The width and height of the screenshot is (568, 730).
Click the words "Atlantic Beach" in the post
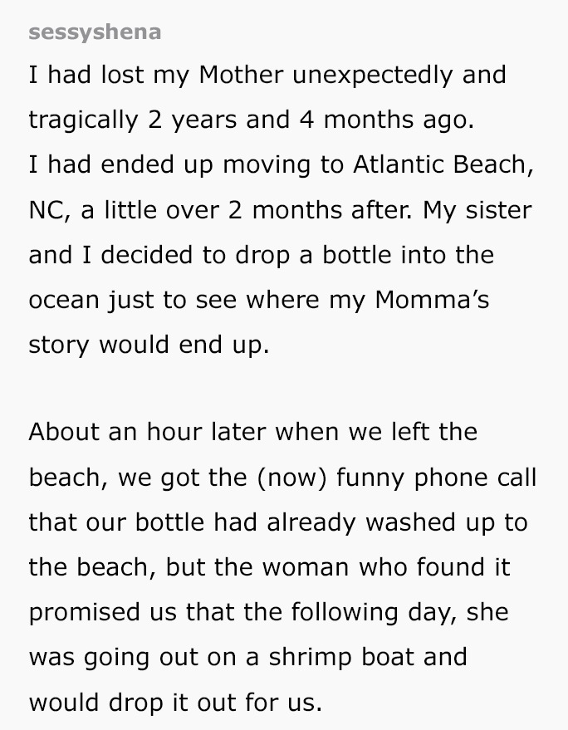(x=440, y=164)
